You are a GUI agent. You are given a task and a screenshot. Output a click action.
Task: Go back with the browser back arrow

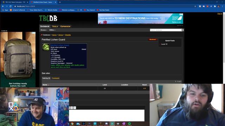click(3, 6)
